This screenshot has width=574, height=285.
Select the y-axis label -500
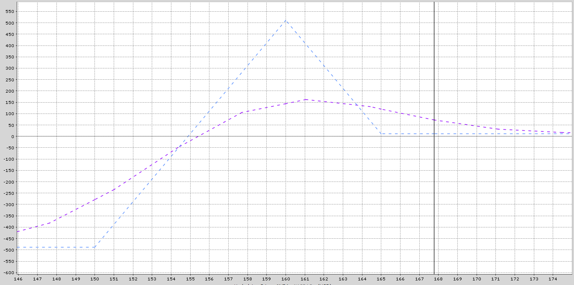(x=8, y=250)
